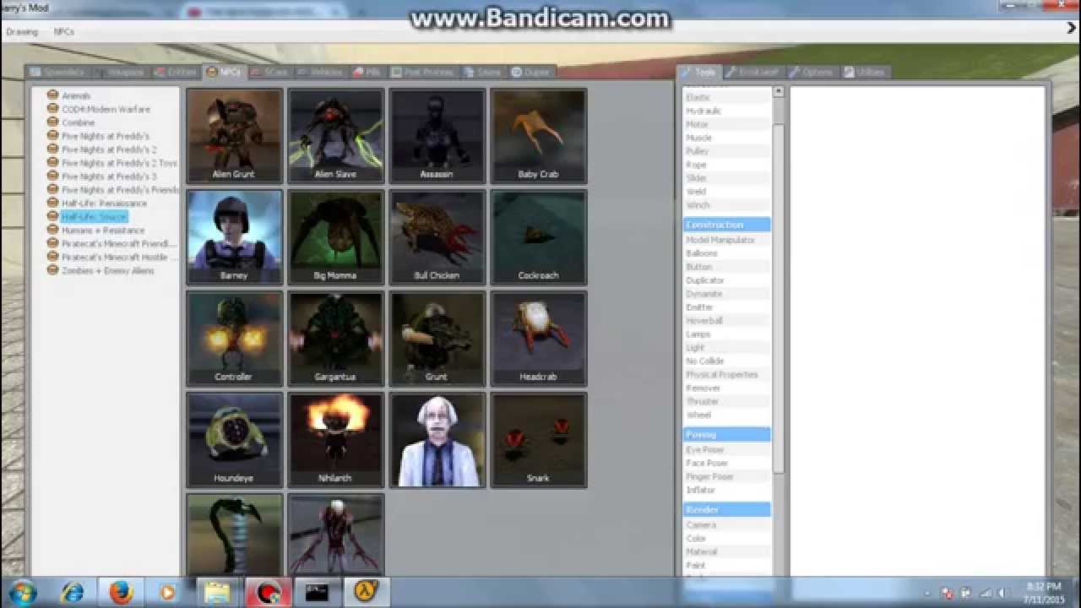Spawn the Headcrab NPC

point(538,339)
